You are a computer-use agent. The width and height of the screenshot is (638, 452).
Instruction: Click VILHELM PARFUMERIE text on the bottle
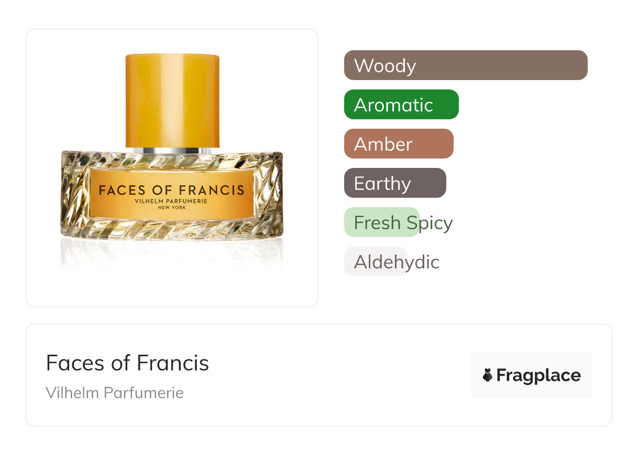pos(172,201)
